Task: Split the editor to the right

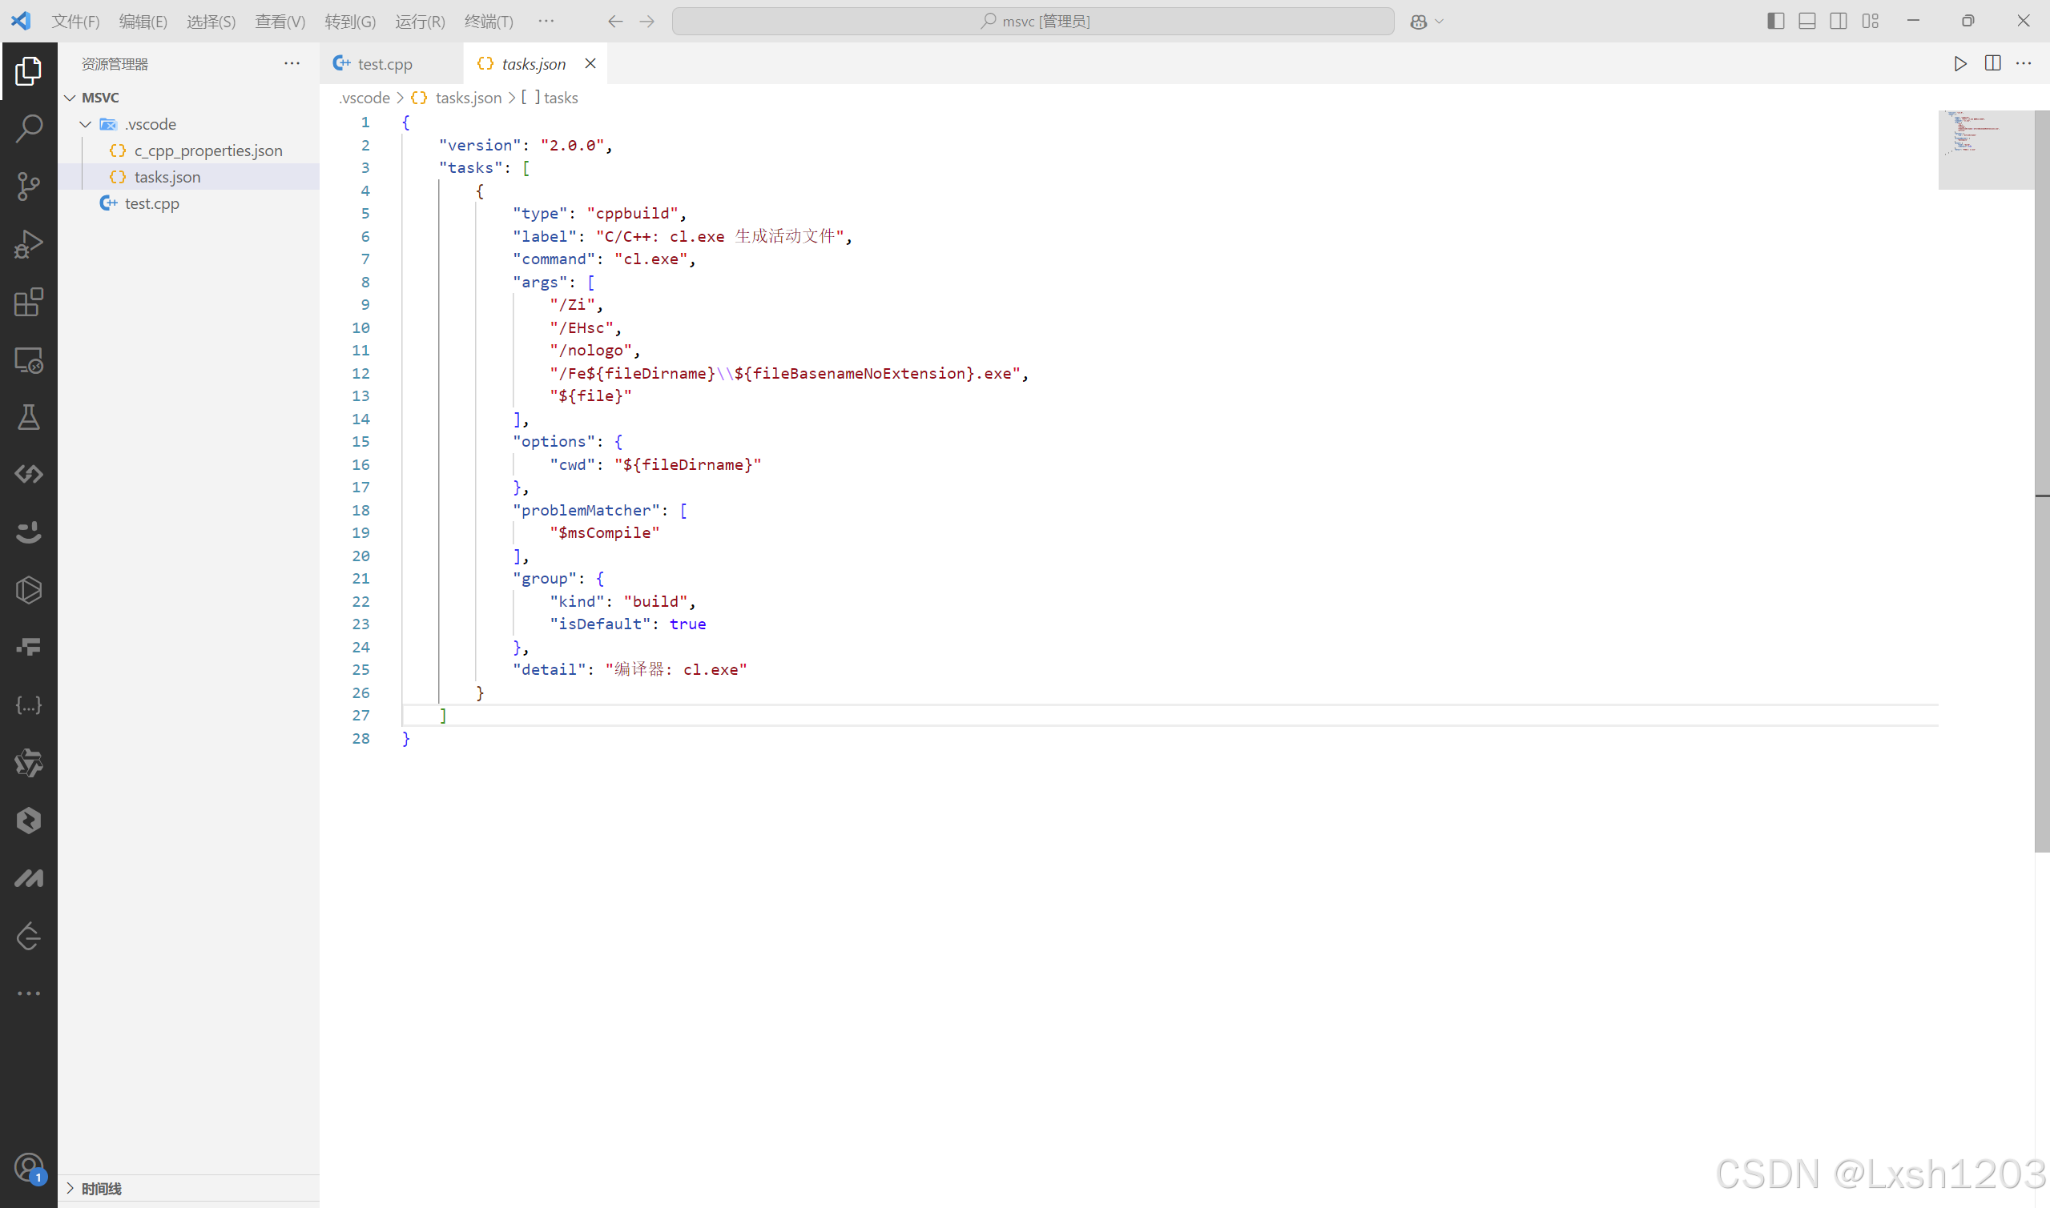Action: point(1992,63)
